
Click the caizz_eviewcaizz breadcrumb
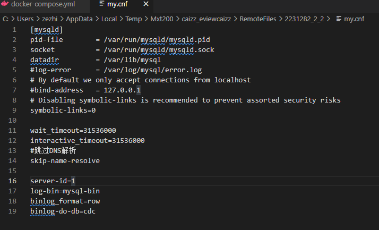tap(206, 19)
